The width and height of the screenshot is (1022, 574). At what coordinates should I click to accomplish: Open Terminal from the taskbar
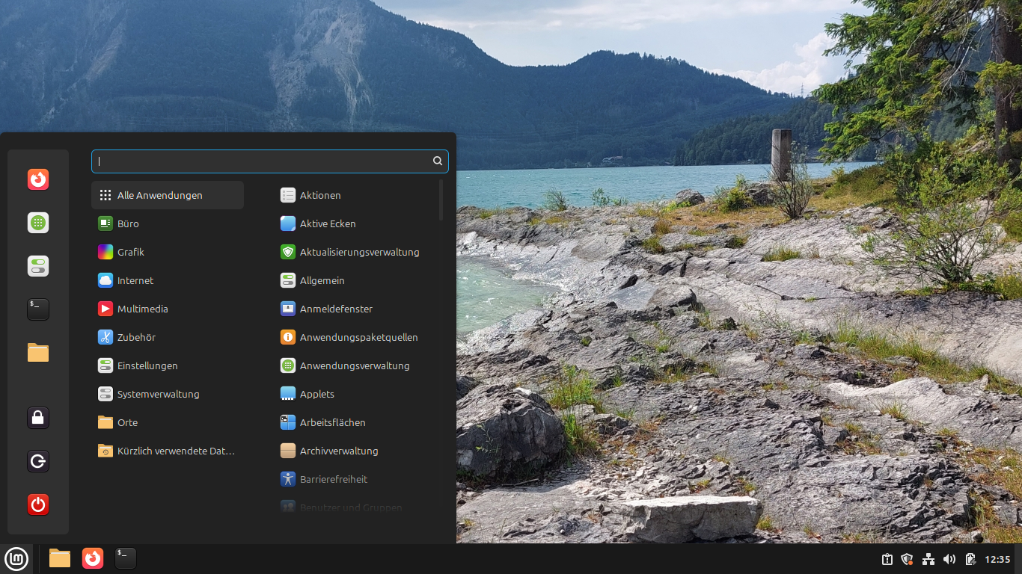pos(126,558)
